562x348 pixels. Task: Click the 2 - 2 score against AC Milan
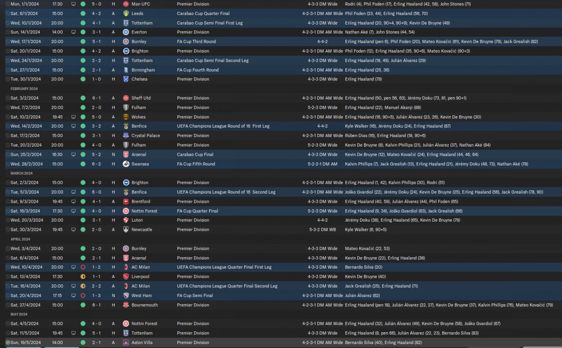click(x=97, y=286)
